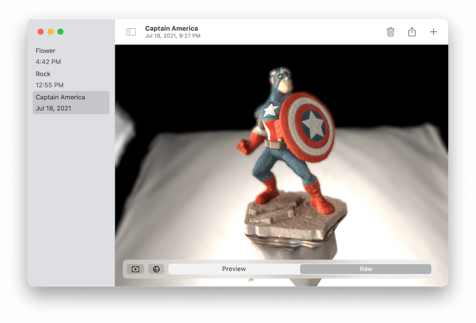Image resolution: width=476 pixels, height=323 pixels.
Task: Click the date text Jul 18, 2021, 9:27 PM
Action: pyautogui.click(x=173, y=36)
